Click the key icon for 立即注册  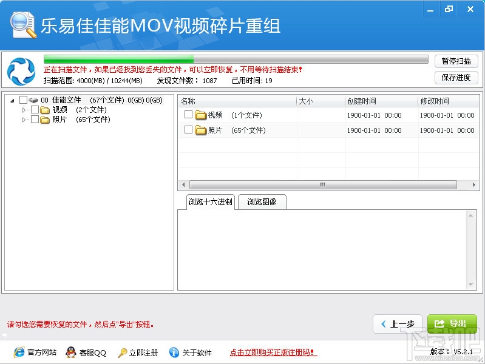(x=123, y=352)
